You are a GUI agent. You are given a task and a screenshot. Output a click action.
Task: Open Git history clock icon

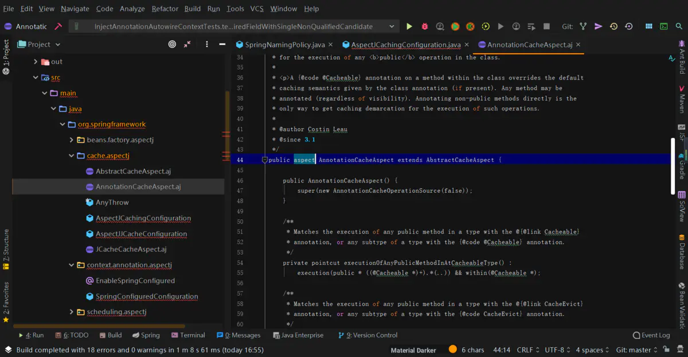[613, 26]
